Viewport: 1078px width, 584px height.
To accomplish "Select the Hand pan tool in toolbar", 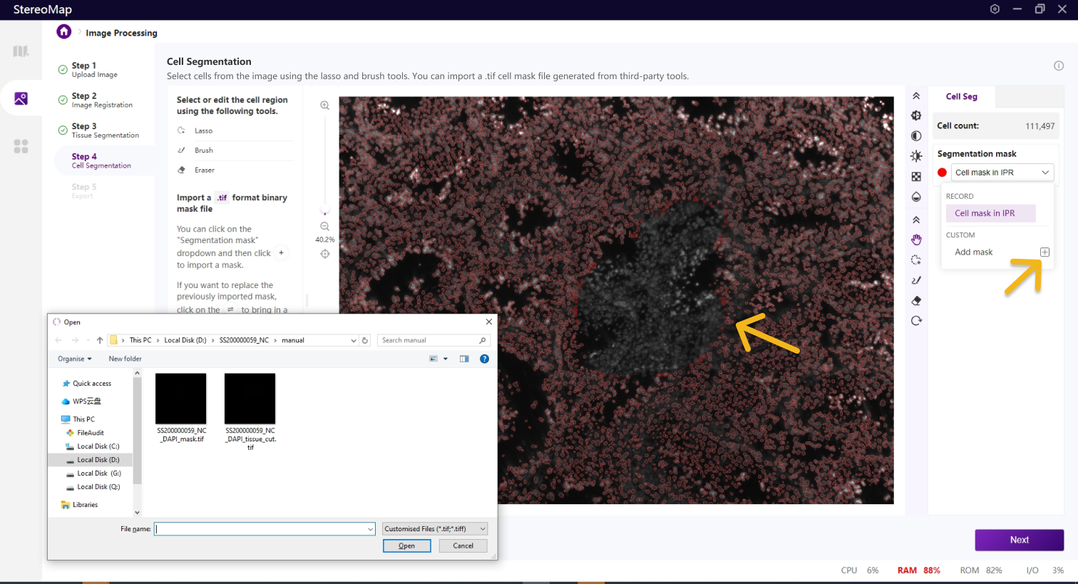I will [916, 240].
